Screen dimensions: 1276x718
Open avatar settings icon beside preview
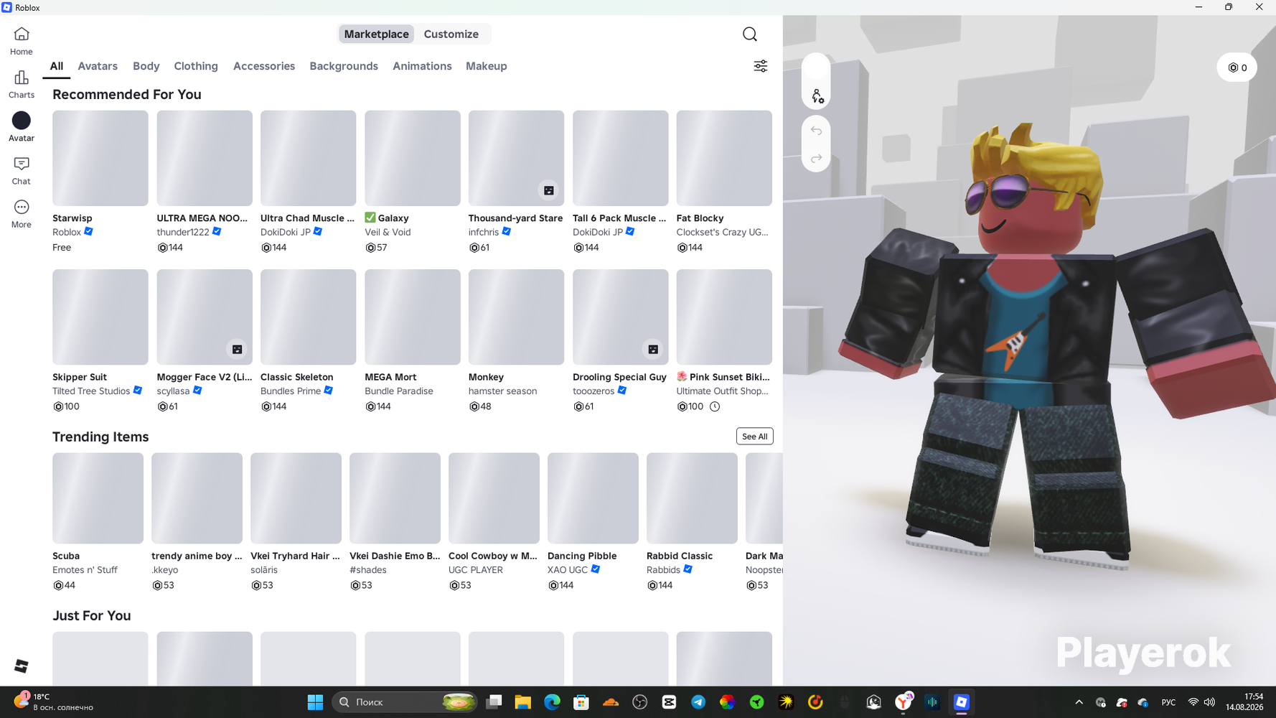click(817, 95)
